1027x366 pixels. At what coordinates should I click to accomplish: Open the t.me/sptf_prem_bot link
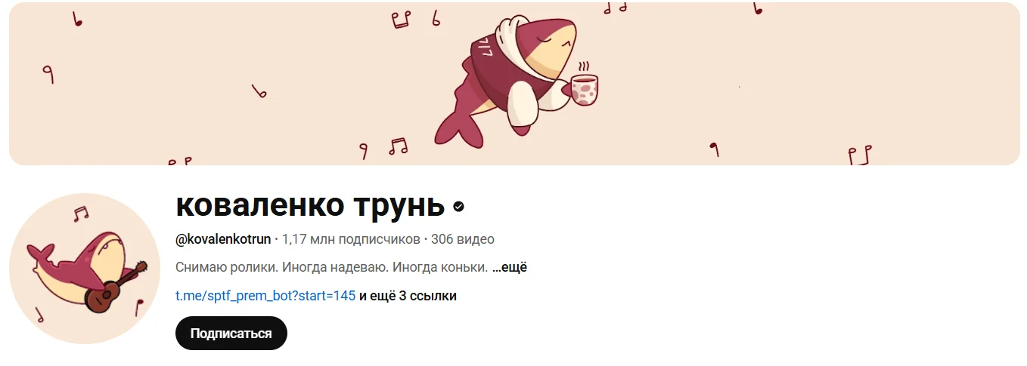pos(265,296)
